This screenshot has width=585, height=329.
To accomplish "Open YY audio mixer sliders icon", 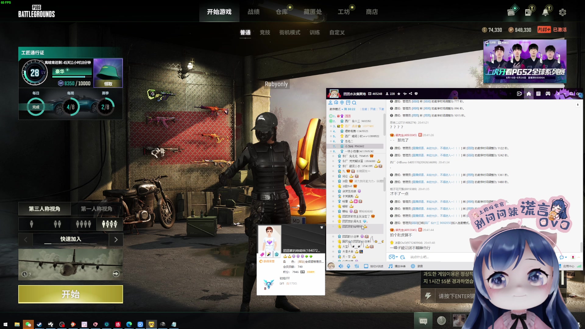I will (x=357, y=266).
